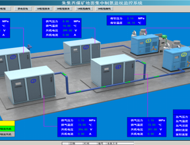Screen dimensions: 190x145
Task: Show the 2#机组曲线 trend curve
Action: 104,9
